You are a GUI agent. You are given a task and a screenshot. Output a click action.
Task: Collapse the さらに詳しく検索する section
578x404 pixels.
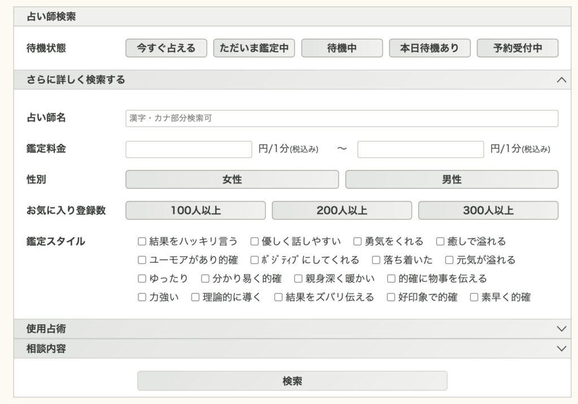click(x=561, y=80)
